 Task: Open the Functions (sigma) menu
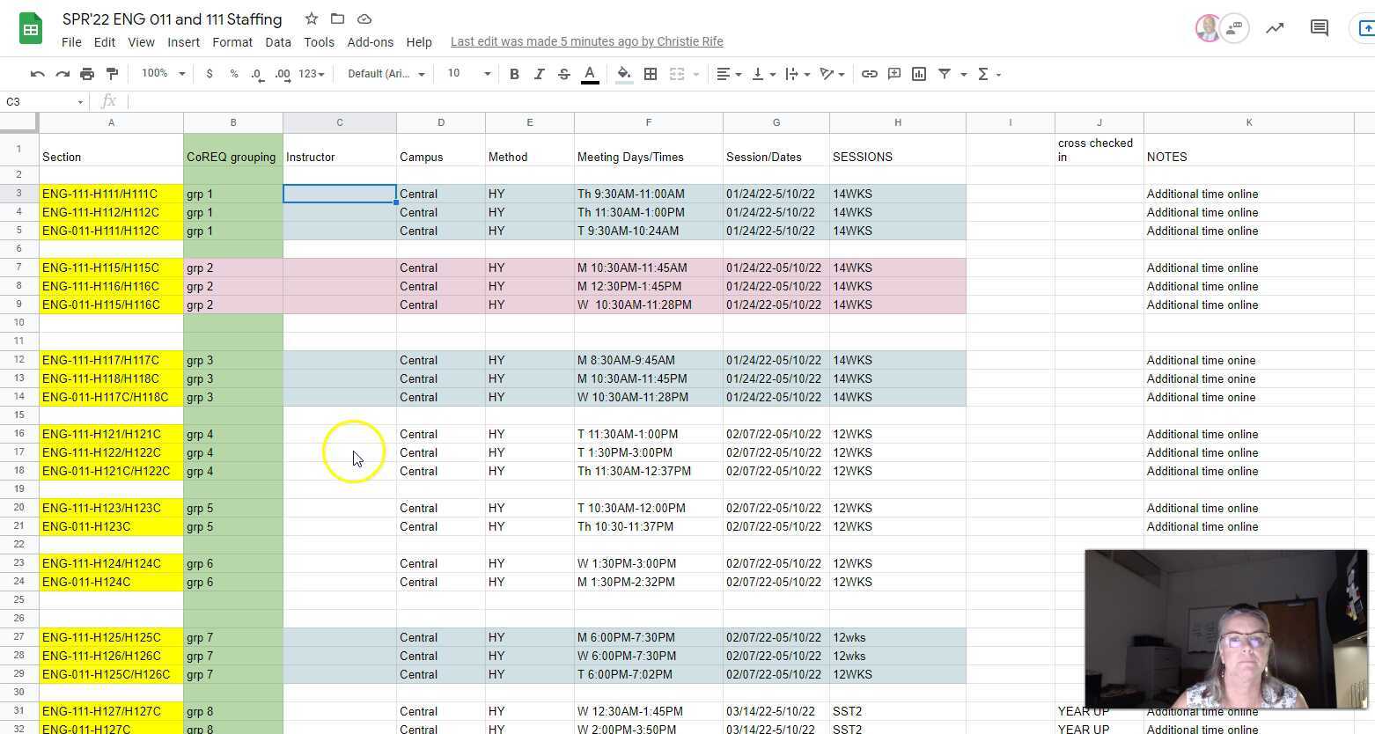point(985,73)
